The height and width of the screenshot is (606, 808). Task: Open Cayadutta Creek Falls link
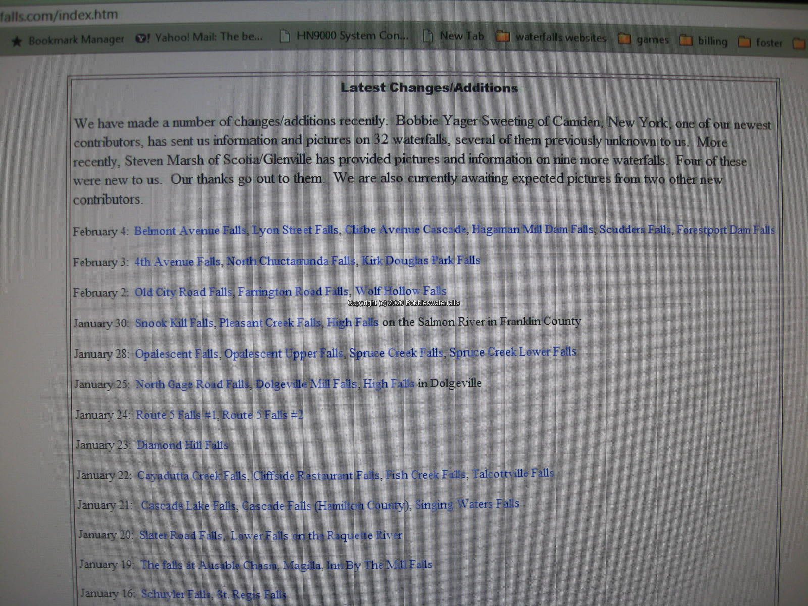(x=192, y=475)
